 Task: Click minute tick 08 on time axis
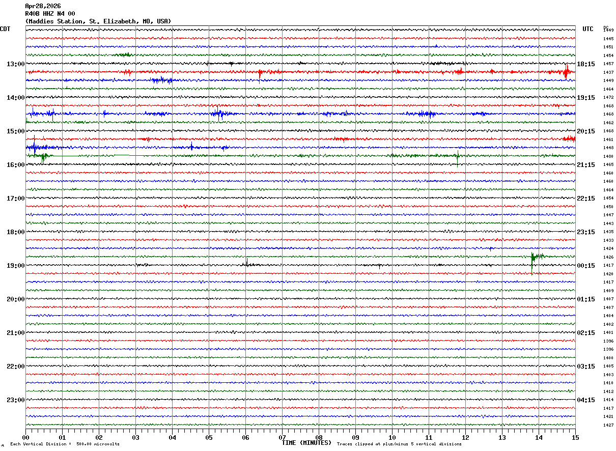pos(319,437)
